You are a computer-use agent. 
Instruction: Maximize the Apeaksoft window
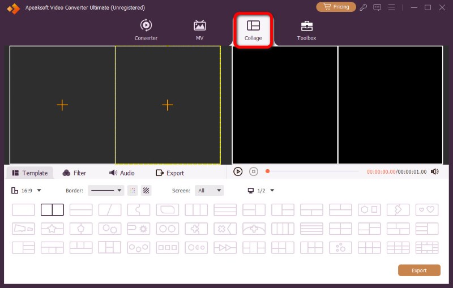[x=428, y=7]
